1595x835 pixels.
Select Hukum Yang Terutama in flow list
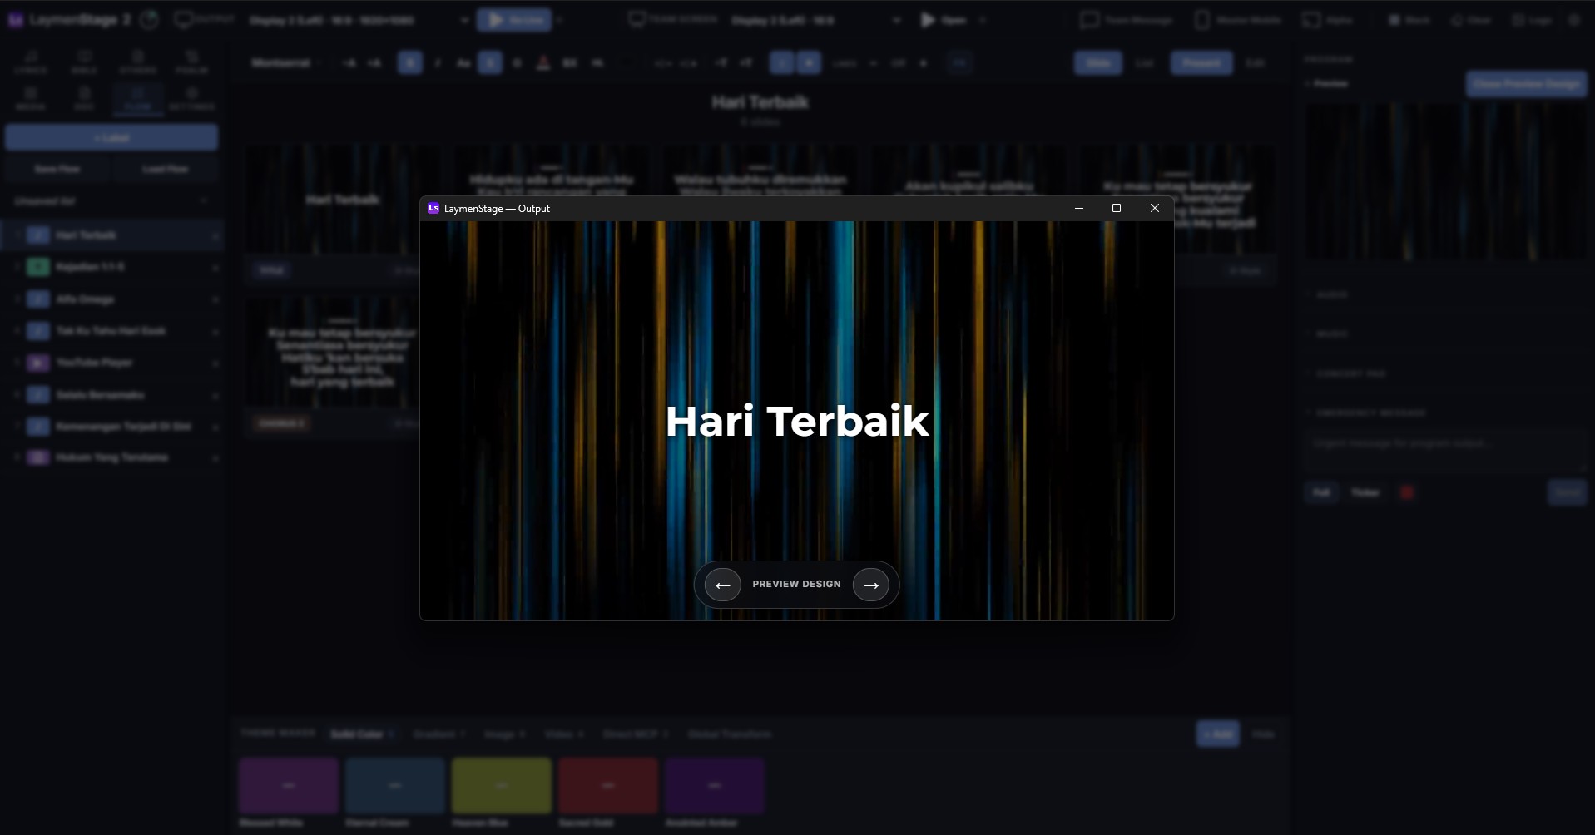[112, 457]
